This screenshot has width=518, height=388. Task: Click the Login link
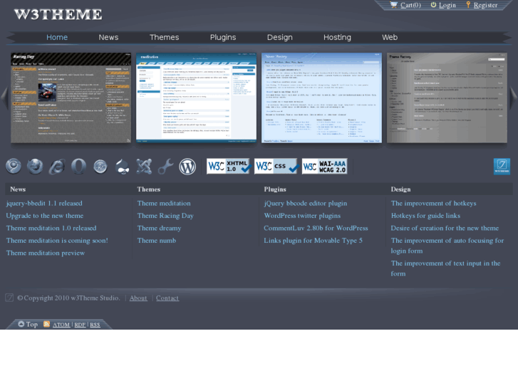pos(447,5)
